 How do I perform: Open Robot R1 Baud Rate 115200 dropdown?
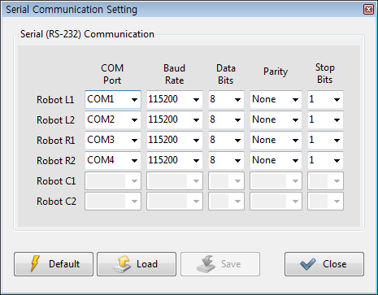175,140
